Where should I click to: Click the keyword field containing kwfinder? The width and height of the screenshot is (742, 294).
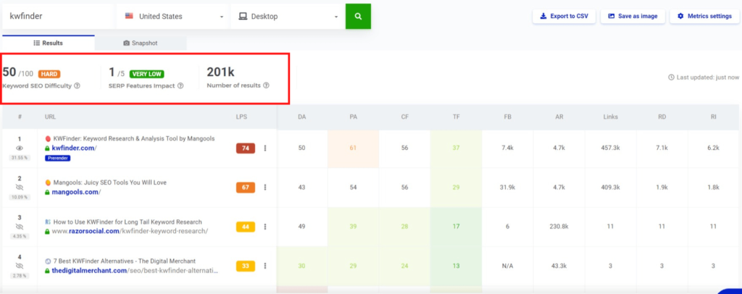[x=58, y=17]
